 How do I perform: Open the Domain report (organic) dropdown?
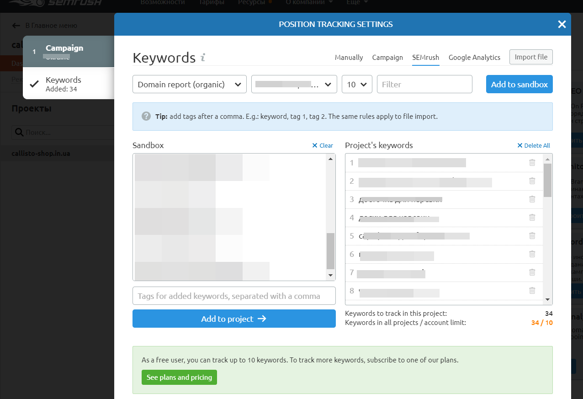[189, 85]
